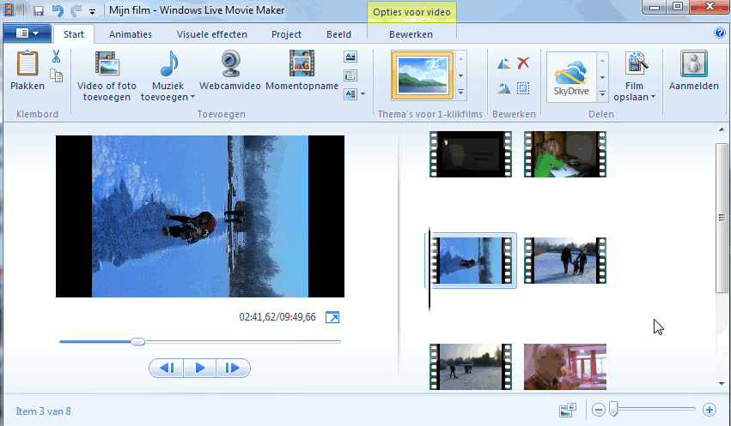Open the help icon
The width and height of the screenshot is (731, 426).
click(x=719, y=33)
